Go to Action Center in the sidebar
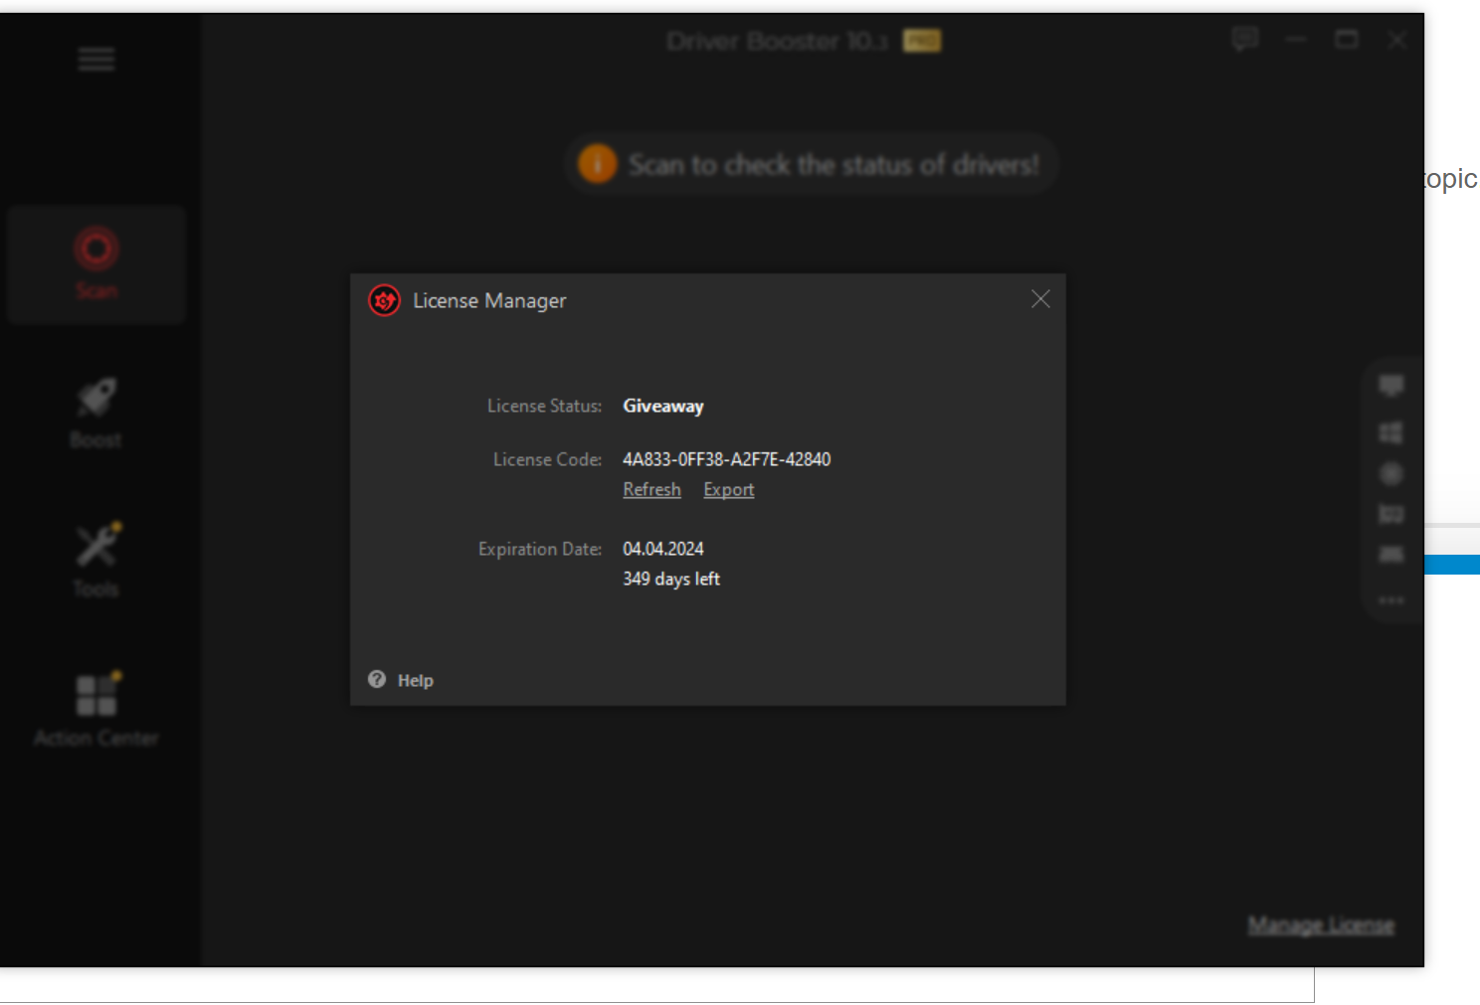This screenshot has height=1005, width=1480. 96,709
